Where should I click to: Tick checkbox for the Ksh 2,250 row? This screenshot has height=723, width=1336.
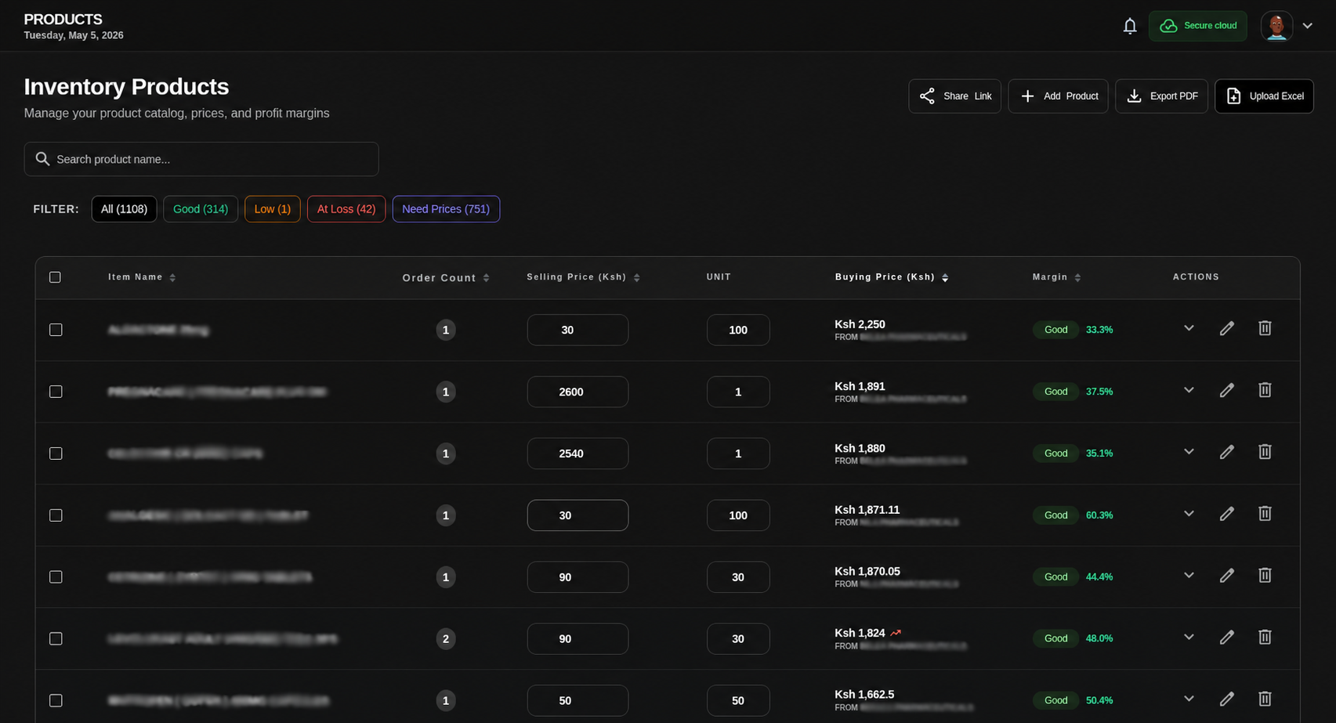(56, 330)
